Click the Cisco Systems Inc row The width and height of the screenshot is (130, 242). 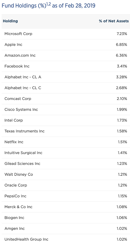[66, 110]
